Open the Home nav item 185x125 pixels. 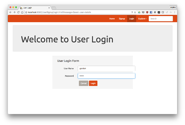[112, 19]
